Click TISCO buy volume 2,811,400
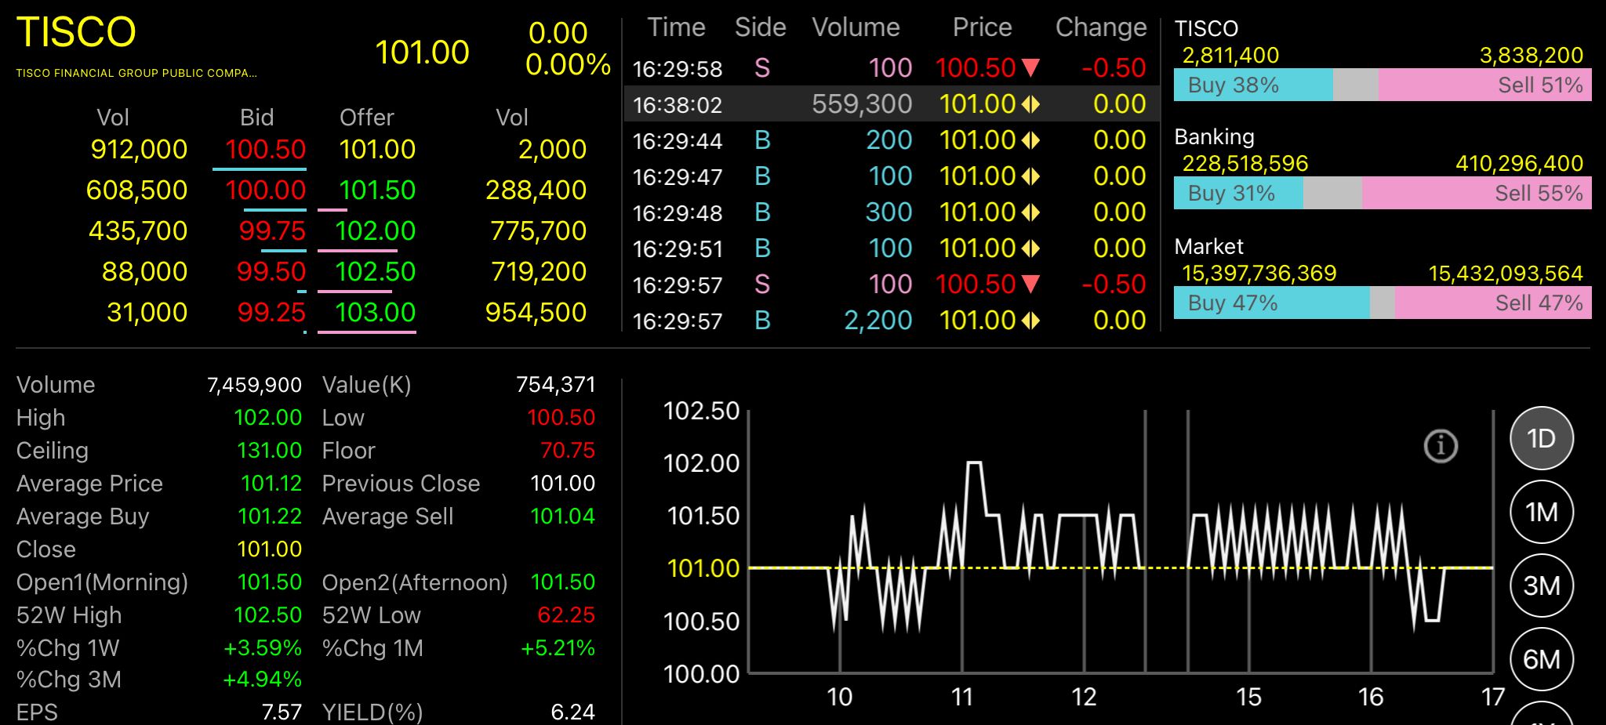This screenshot has width=1606, height=725. click(1230, 55)
